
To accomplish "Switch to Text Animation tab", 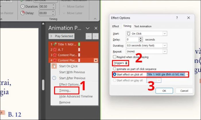I will click(143, 26).
